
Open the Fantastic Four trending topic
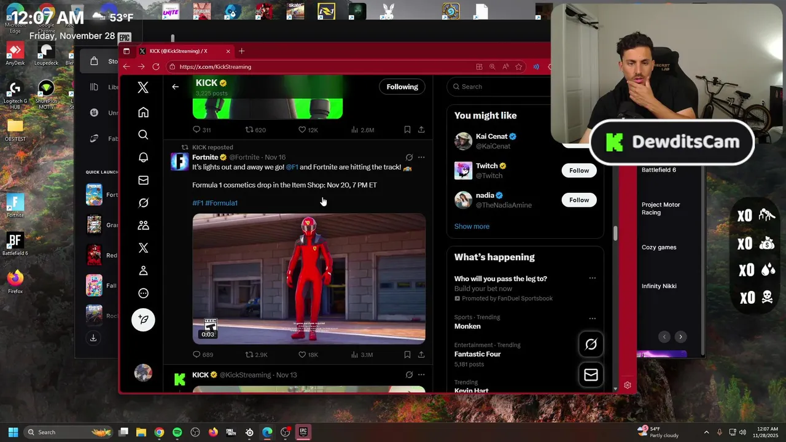point(478,354)
